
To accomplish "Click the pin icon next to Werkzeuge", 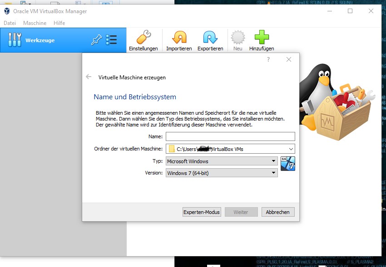I will click(96, 40).
